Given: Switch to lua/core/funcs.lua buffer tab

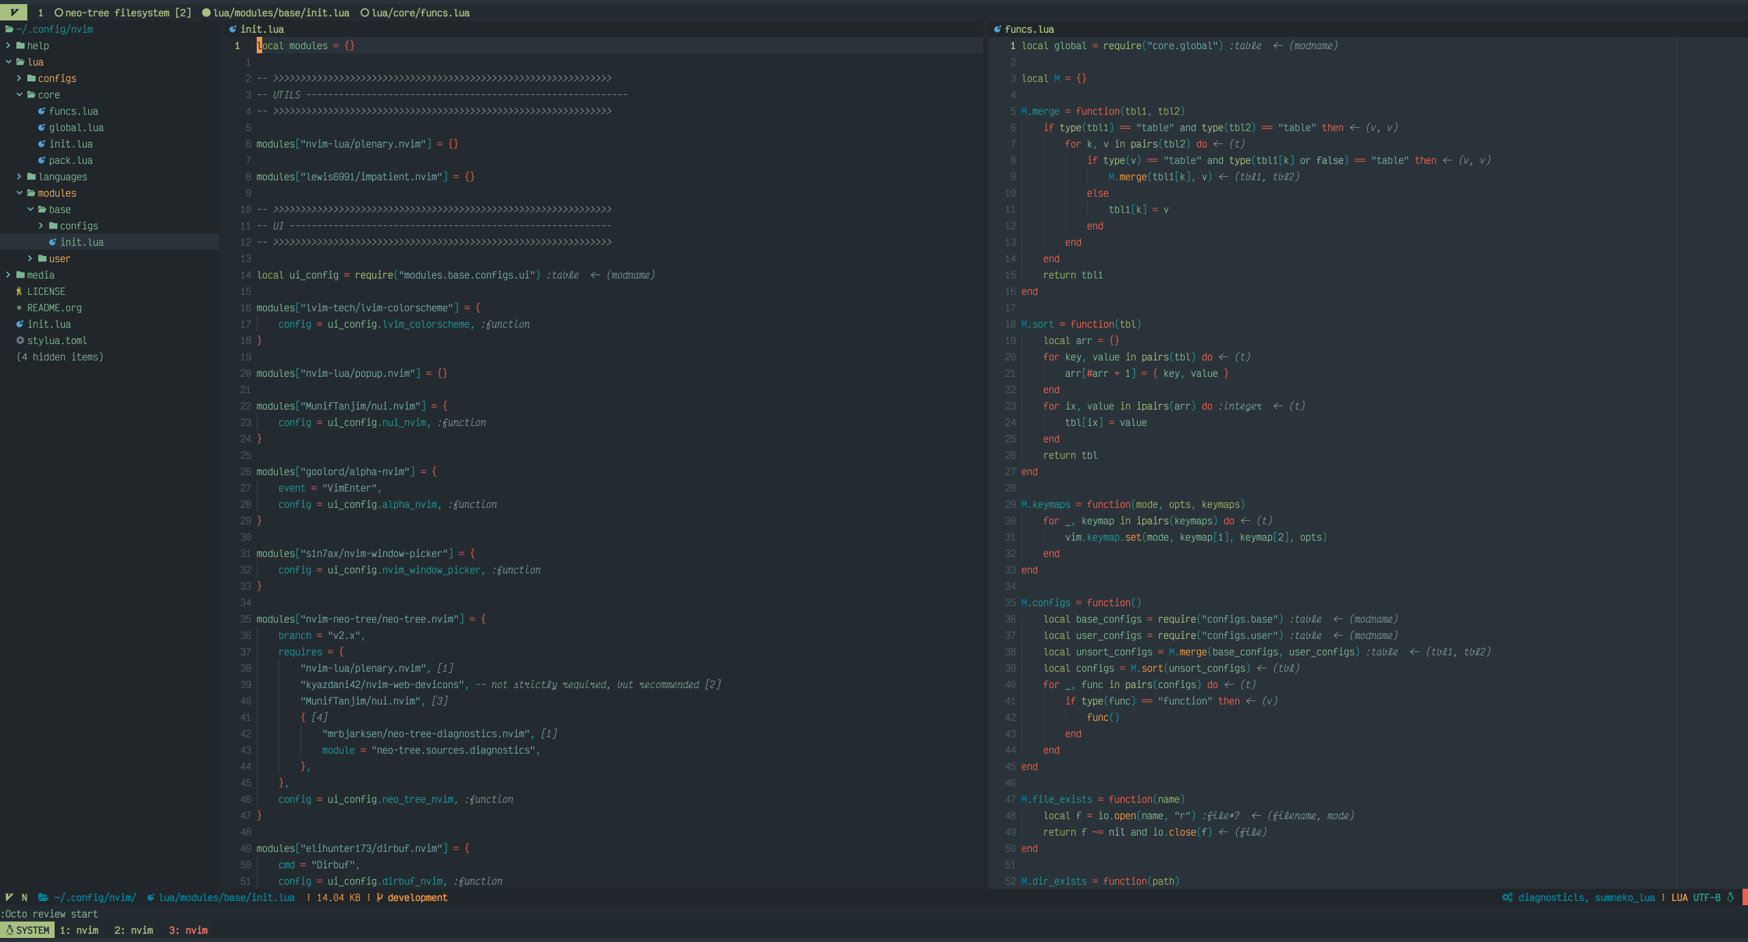Looking at the screenshot, I should point(420,13).
